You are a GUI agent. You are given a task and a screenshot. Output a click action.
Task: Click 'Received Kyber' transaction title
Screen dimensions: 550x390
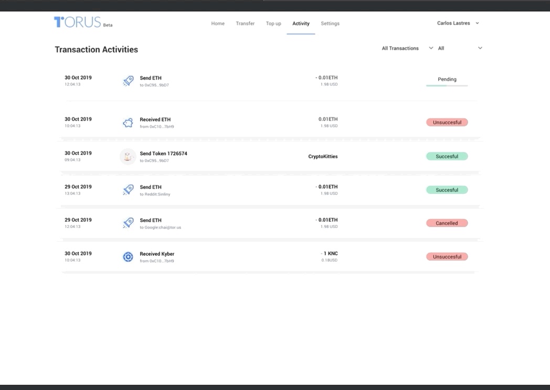(x=157, y=254)
